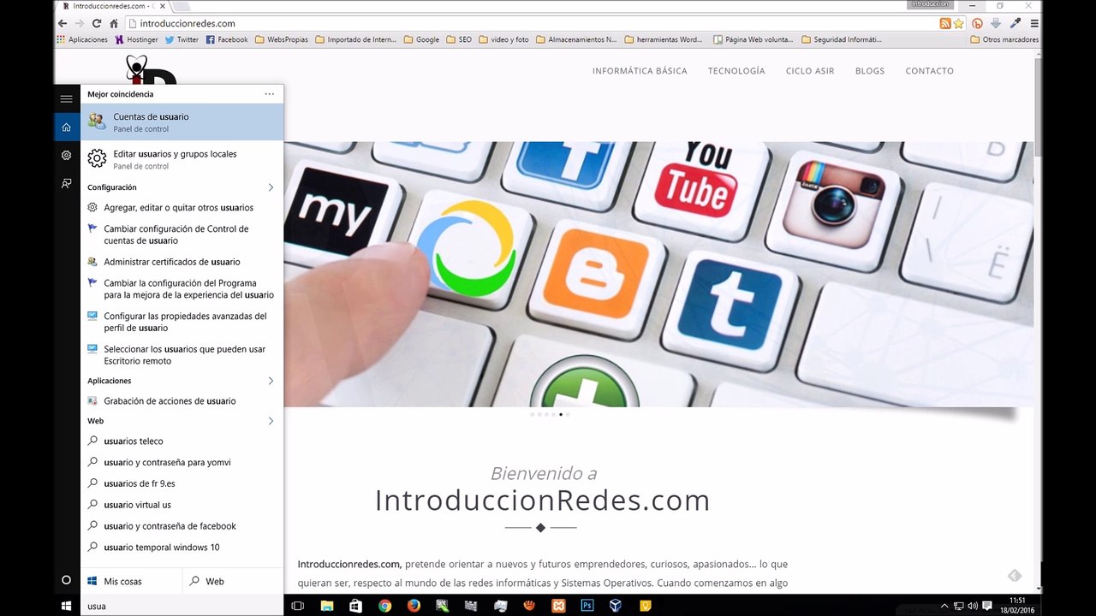
Task: Open BLOGS site menu
Action: [x=870, y=71]
